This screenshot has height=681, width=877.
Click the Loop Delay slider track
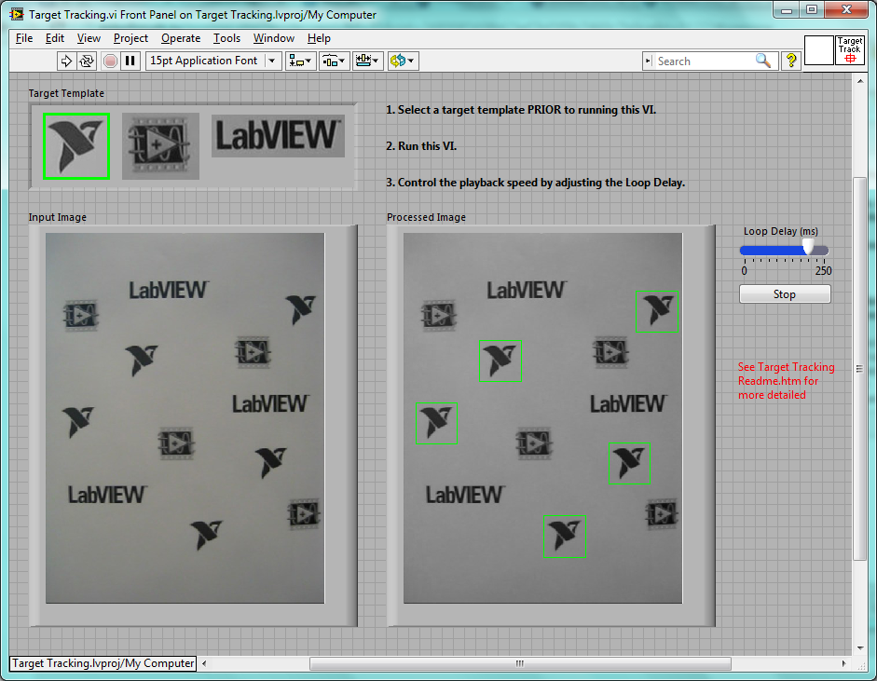click(772, 250)
